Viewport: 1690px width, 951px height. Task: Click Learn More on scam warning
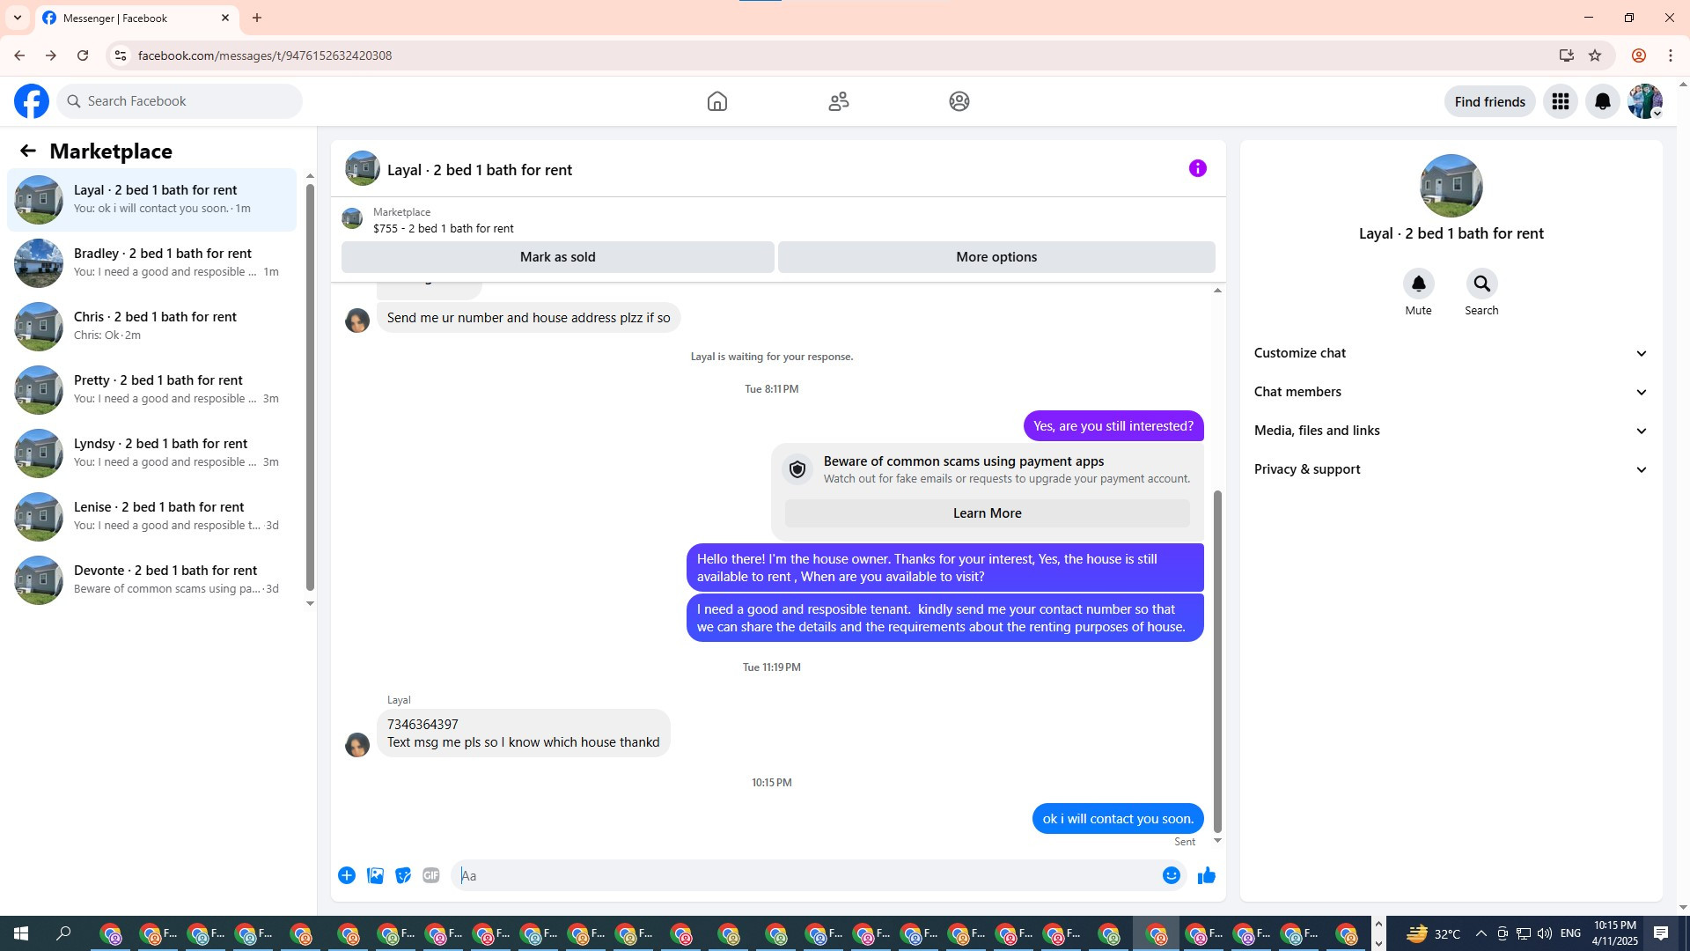[x=988, y=513]
